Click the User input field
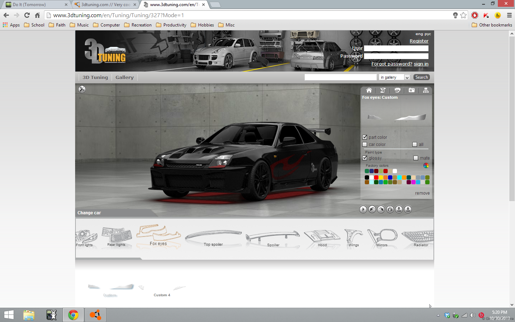Image resolution: width=515 pixels, height=322 pixels. (x=396, y=48)
